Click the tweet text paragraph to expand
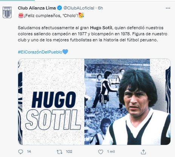 [93, 34]
